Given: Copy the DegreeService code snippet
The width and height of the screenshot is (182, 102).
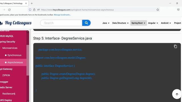Looking at the screenshot, I should (175, 46).
